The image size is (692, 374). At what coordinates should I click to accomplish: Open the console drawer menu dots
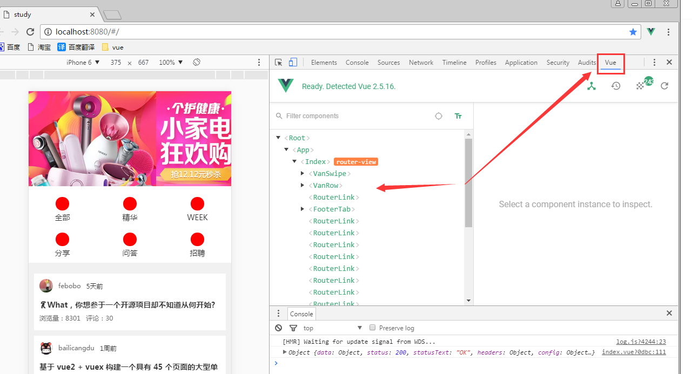pos(279,314)
